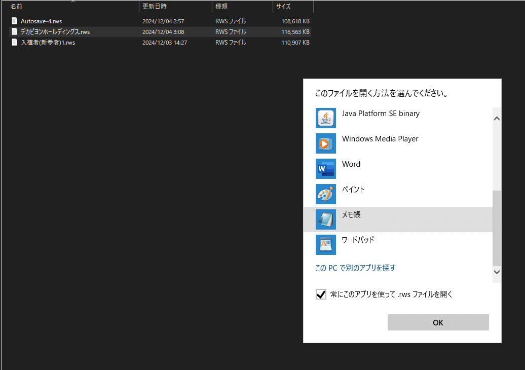Choose the ワードパッド label
Screen dimensions: 525x370
[358, 240]
